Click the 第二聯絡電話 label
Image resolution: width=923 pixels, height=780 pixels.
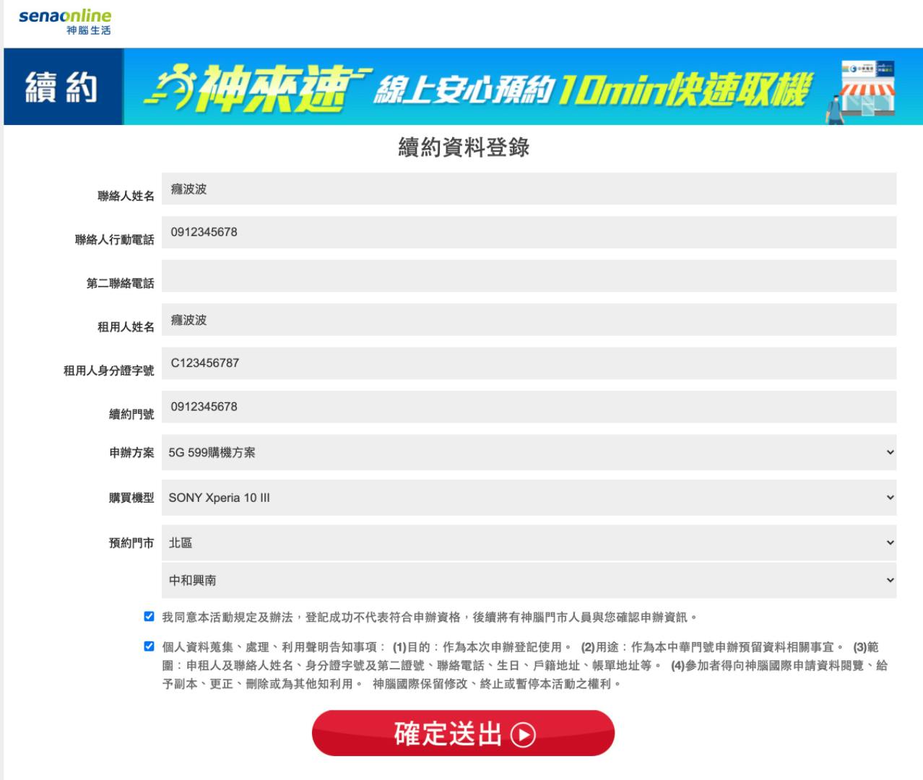coord(120,283)
